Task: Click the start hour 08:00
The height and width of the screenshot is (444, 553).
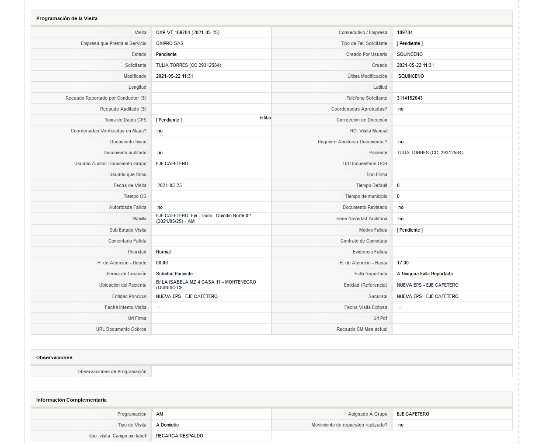Action: tap(162, 263)
